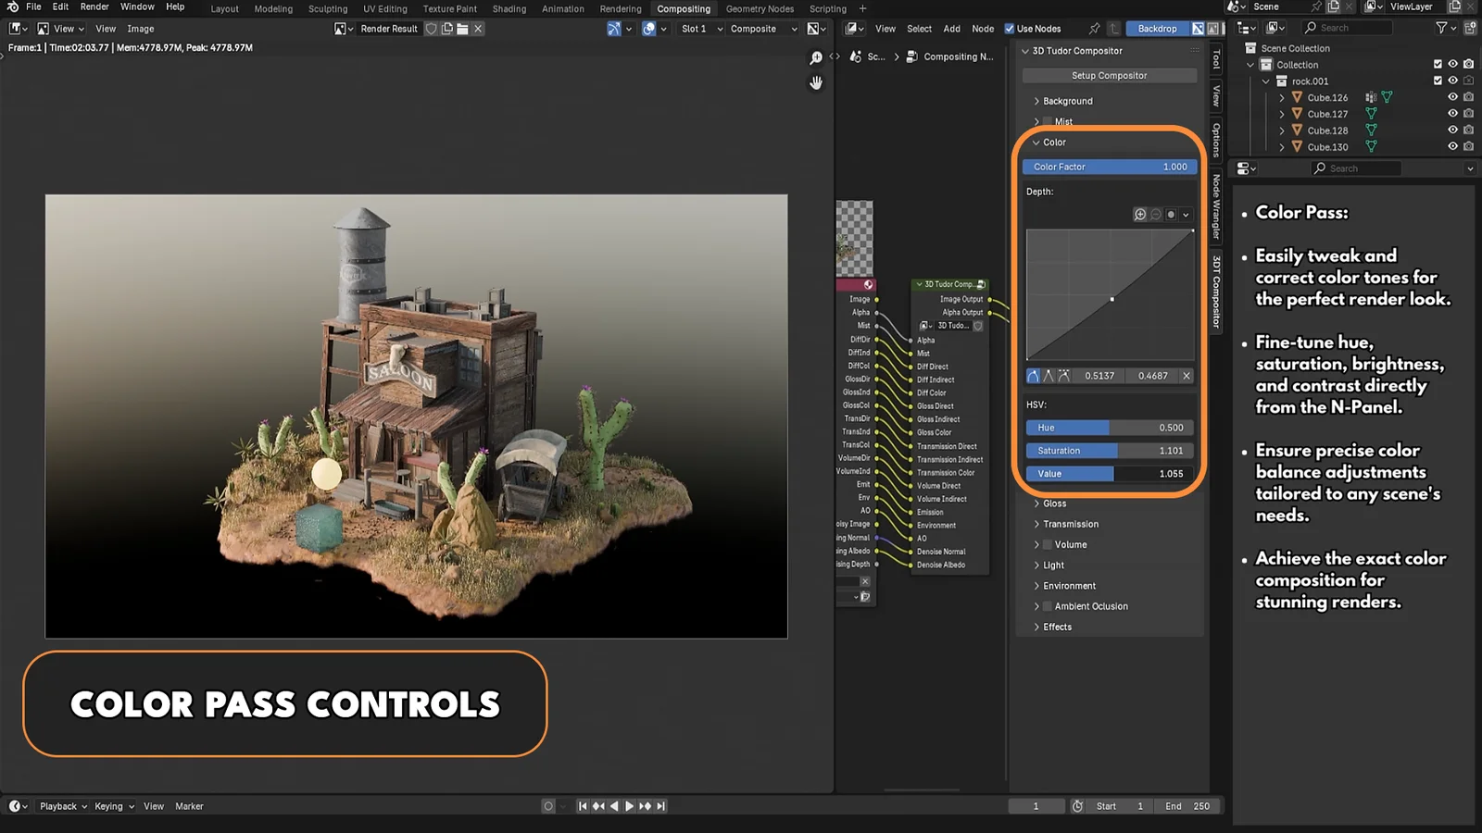Switch to the Geometry Nodes workspace tab
Screen dimensions: 1482x833
pyautogui.click(x=760, y=8)
